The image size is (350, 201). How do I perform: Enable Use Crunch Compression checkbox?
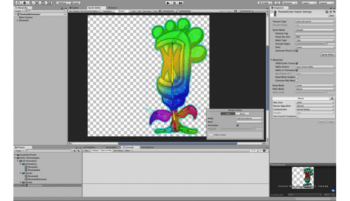297,117
